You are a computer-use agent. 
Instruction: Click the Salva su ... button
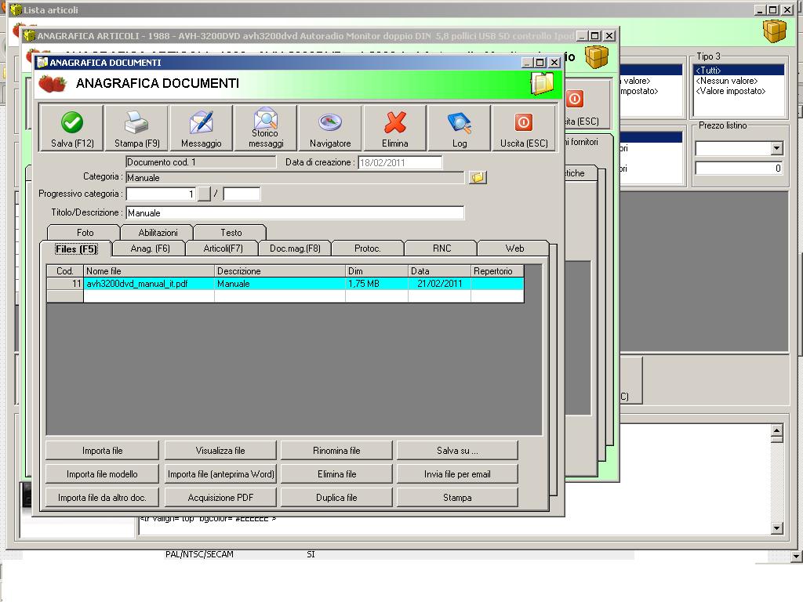pos(457,451)
